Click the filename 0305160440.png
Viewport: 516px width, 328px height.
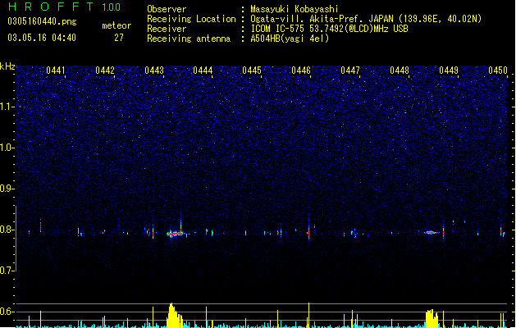click(x=42, y=21)
